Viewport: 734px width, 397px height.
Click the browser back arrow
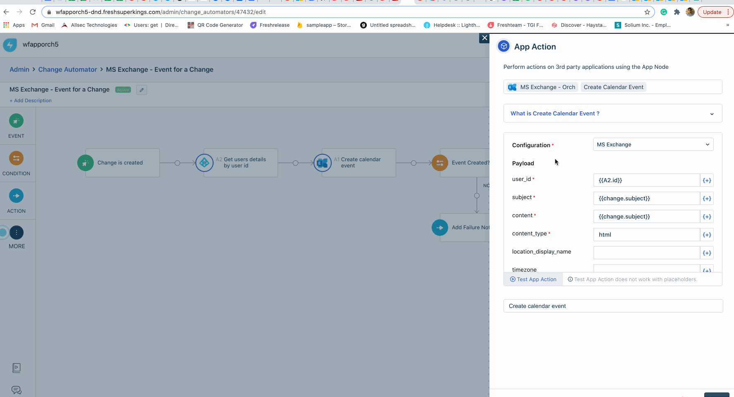6,12
